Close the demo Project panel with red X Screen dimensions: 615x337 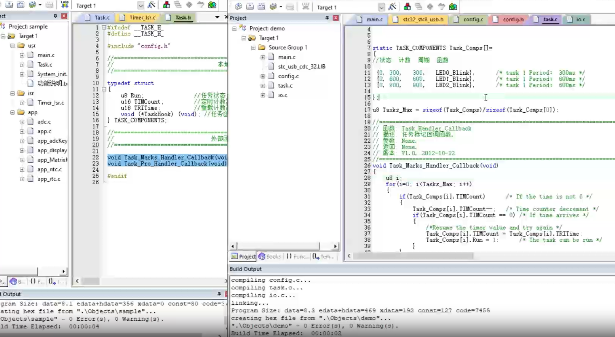tap(336, 18)
